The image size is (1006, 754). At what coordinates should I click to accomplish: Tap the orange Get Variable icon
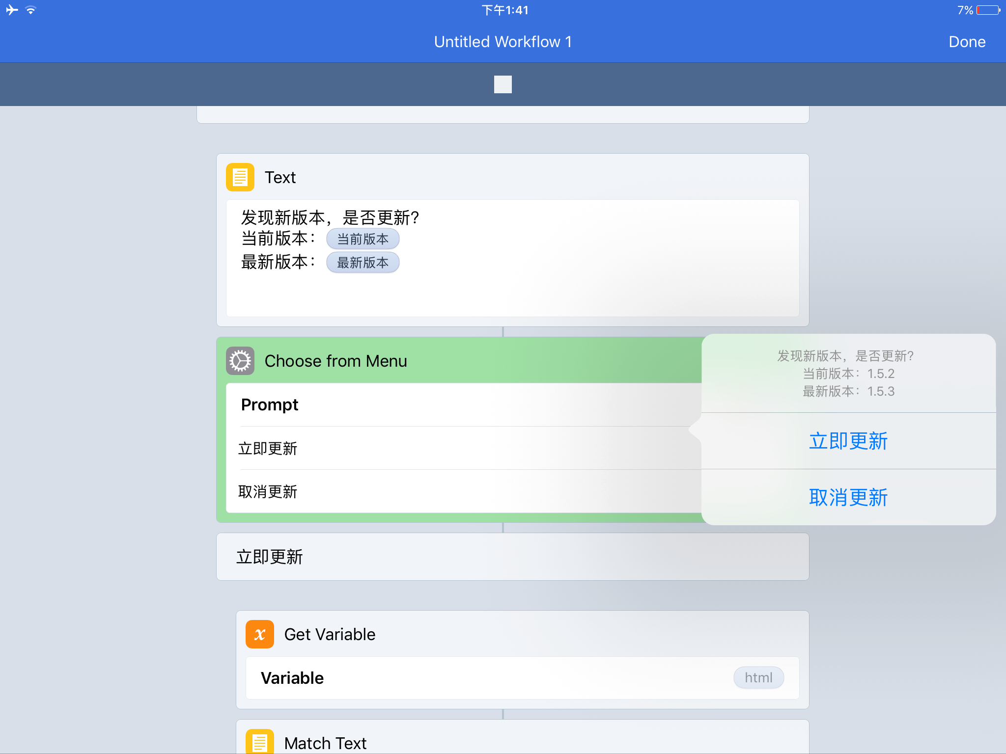pos(259,634)
